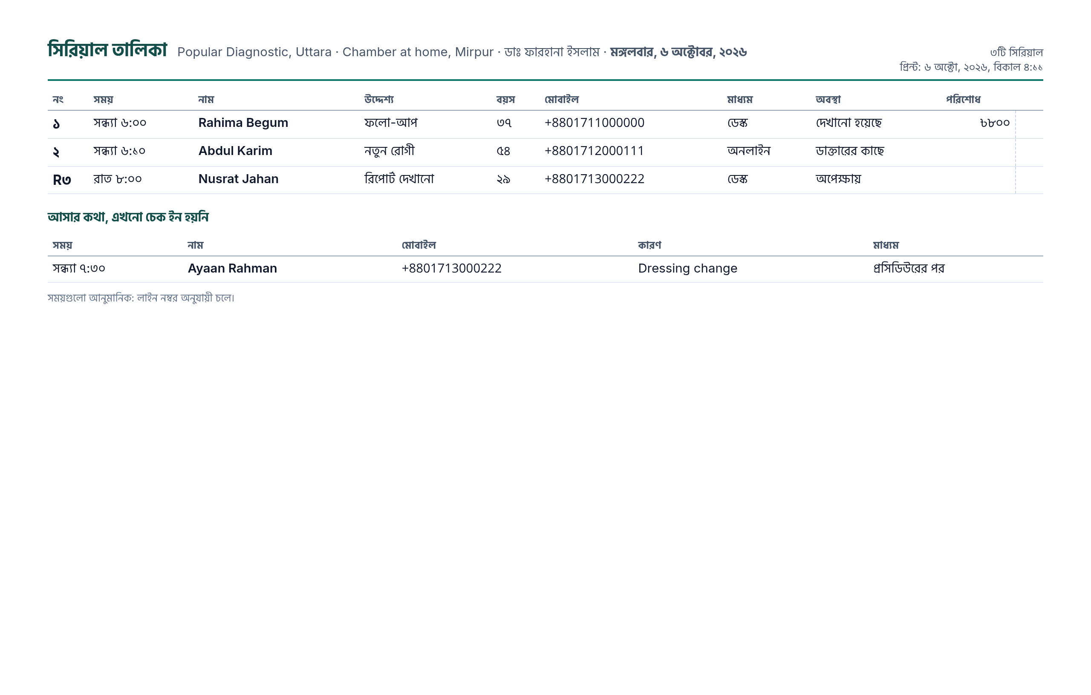Click the সিরিয়াল তালিকা page title
Screen dimensions: 1091x695
point(107,49)
